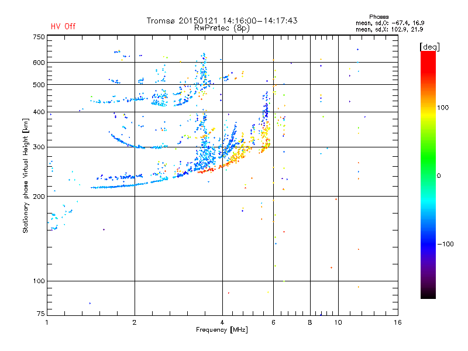The height and width of the screenshot is (351, 468).
Task: Click the y-axis label "500"
Action: (x=39, y=85)
